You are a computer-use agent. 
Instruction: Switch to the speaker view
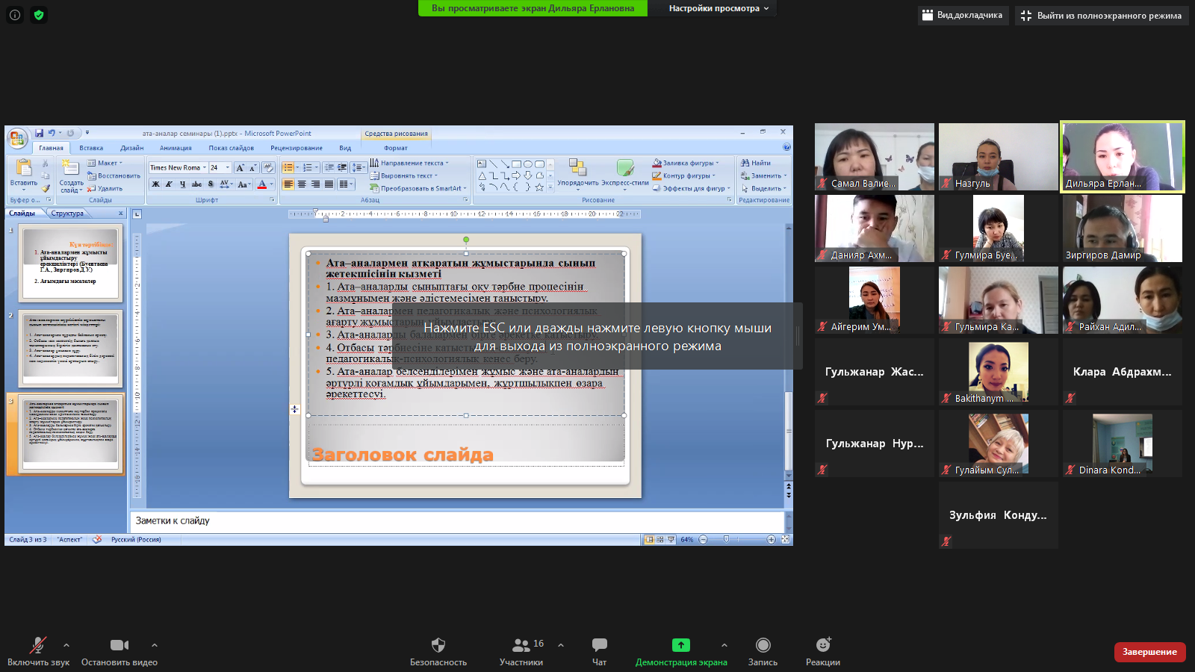tap(963, 16)
